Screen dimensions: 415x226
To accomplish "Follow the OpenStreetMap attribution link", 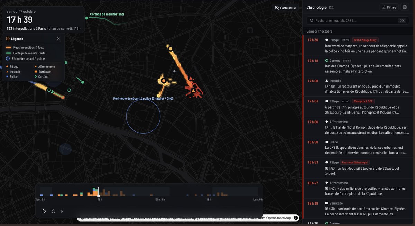I will (x=278, y=218).
